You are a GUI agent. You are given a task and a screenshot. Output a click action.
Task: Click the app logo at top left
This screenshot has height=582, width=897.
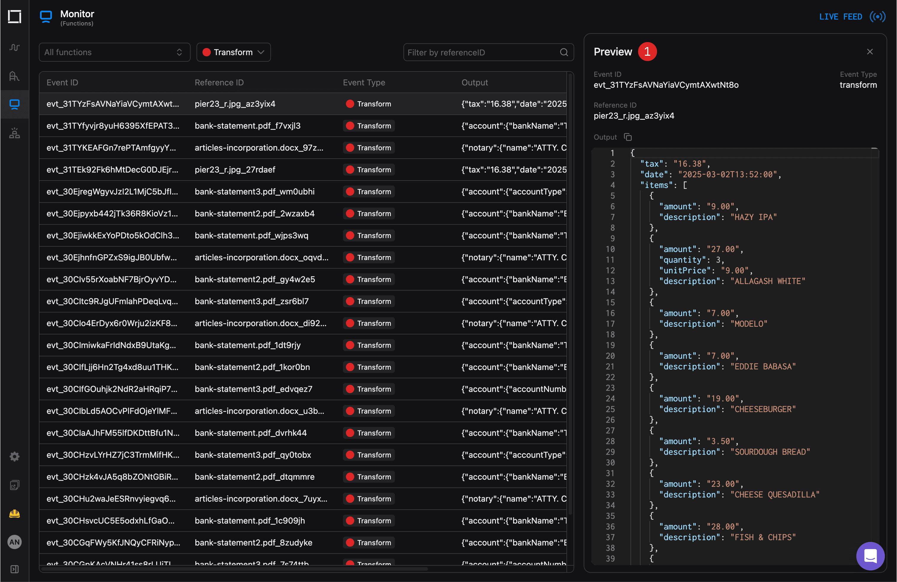(x=14, y=17)
